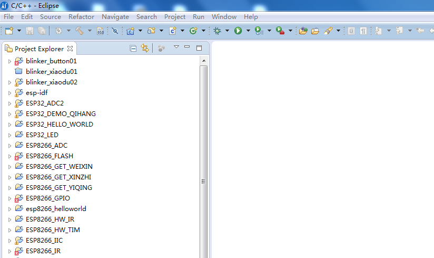The height and width of the screenshot is (258, 434).
Task: Select the ESP8266_GET_WEIXIN project
Action: [59, 167]
